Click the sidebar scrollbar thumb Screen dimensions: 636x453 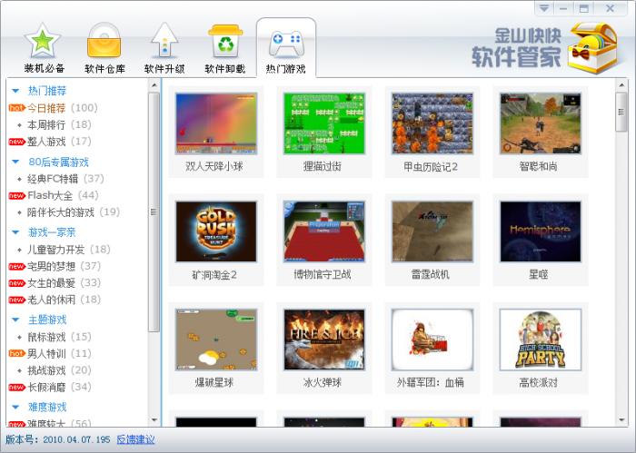tap(154, 212)
